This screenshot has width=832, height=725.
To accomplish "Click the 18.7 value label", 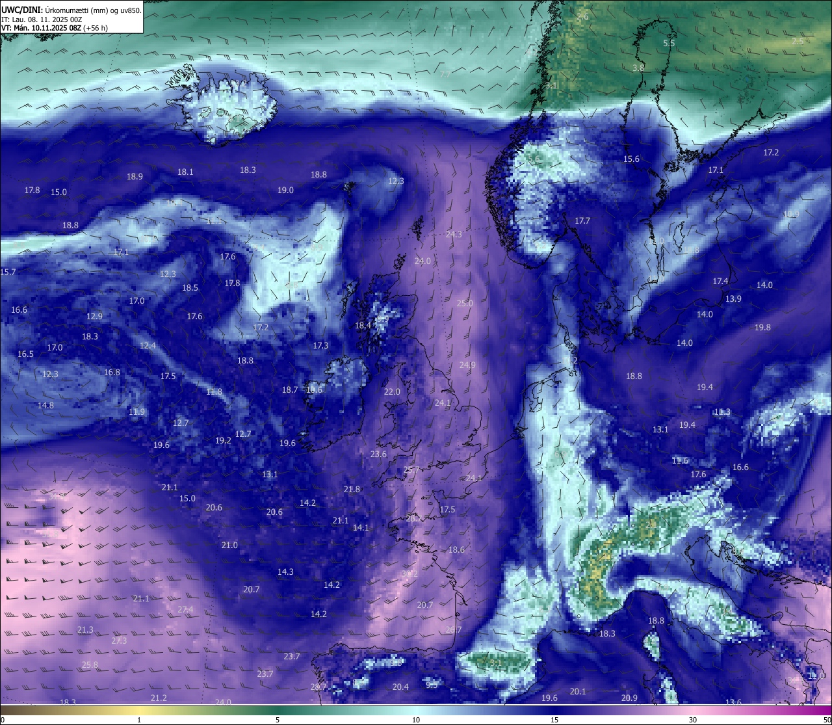I will point(290,389).
